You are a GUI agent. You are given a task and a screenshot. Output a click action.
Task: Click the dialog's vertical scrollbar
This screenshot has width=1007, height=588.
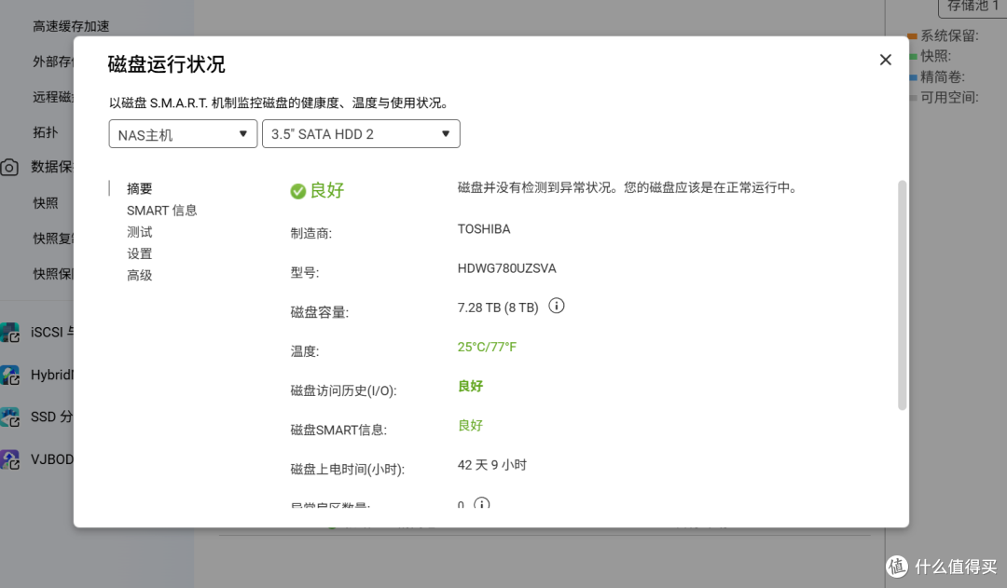click(902, 295)
